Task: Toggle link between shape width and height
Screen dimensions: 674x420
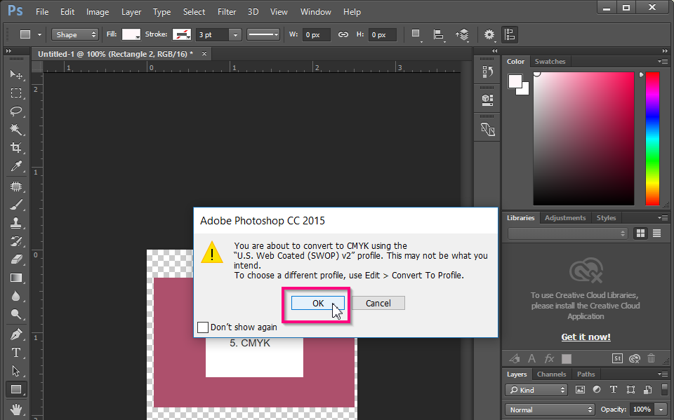Action: click(343, 34)
